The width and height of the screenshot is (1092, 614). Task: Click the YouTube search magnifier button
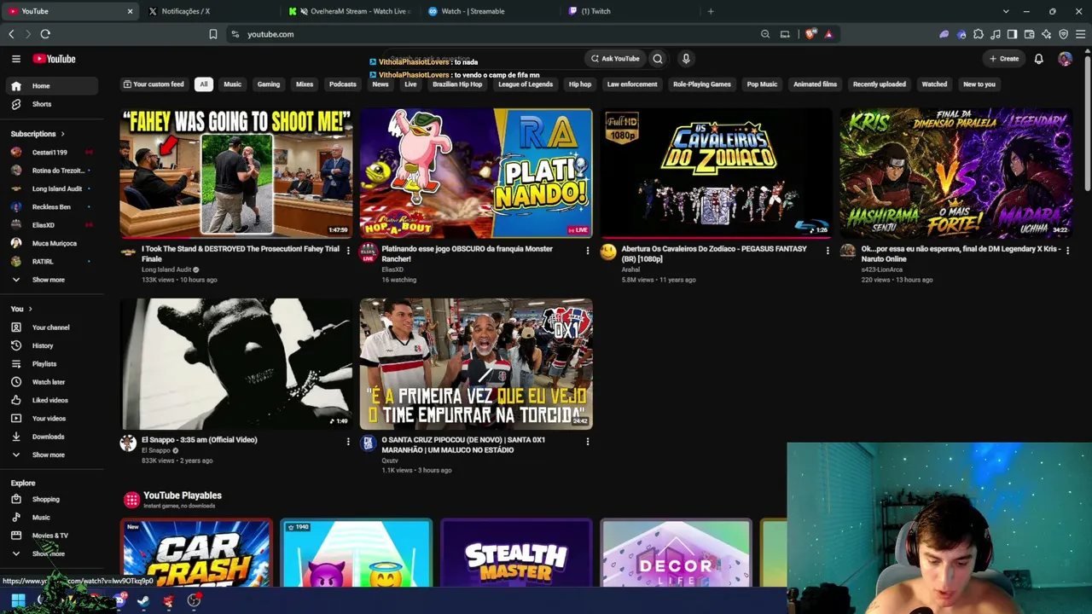tap(658, 59)
